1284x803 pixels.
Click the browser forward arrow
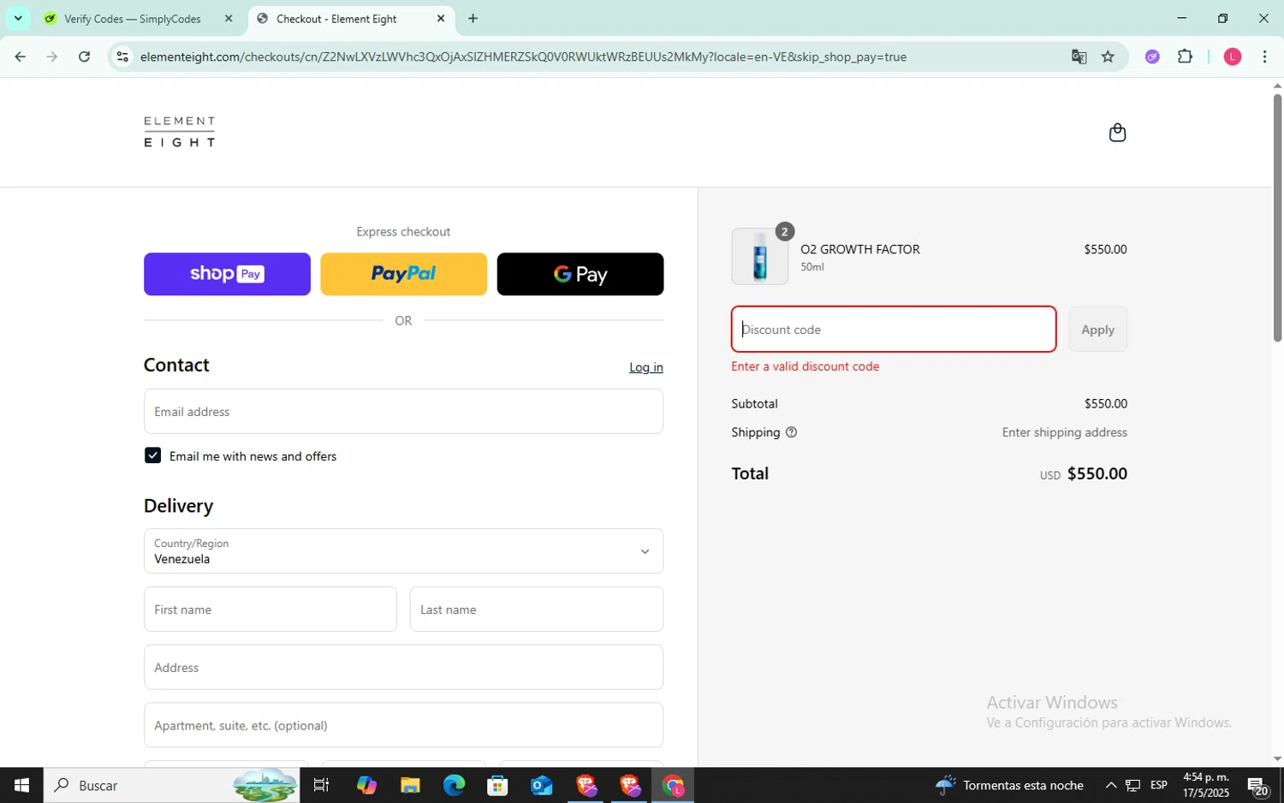click(52, 57)
